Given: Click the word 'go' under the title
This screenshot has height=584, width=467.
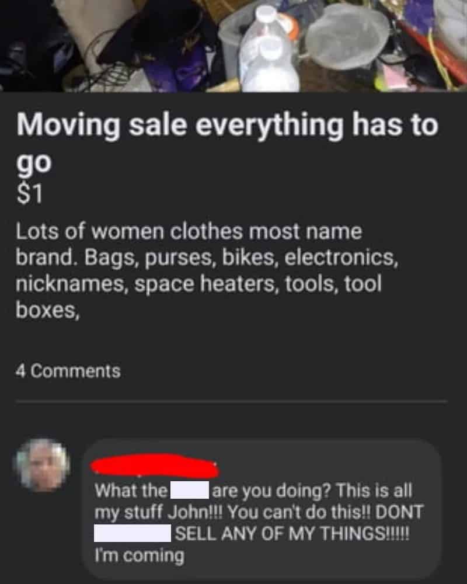Looking at the screenshot, I should click(33, 163).
